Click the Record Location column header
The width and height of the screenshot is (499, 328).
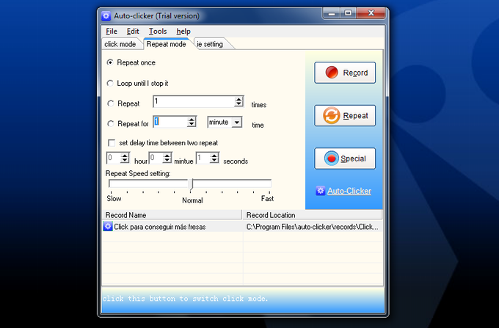click(313, 215)
